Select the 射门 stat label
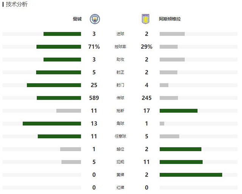The image size is (242, 194). tap(120, 85)
